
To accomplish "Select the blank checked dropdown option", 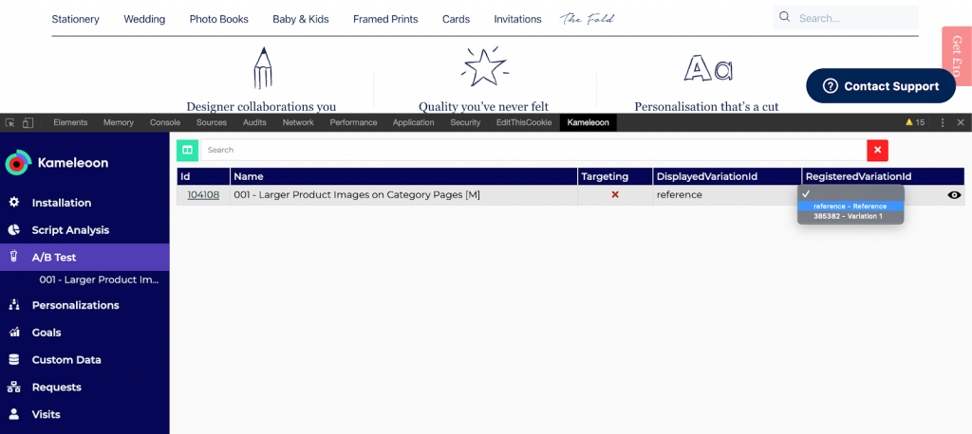I will click(x=850, y=193).
